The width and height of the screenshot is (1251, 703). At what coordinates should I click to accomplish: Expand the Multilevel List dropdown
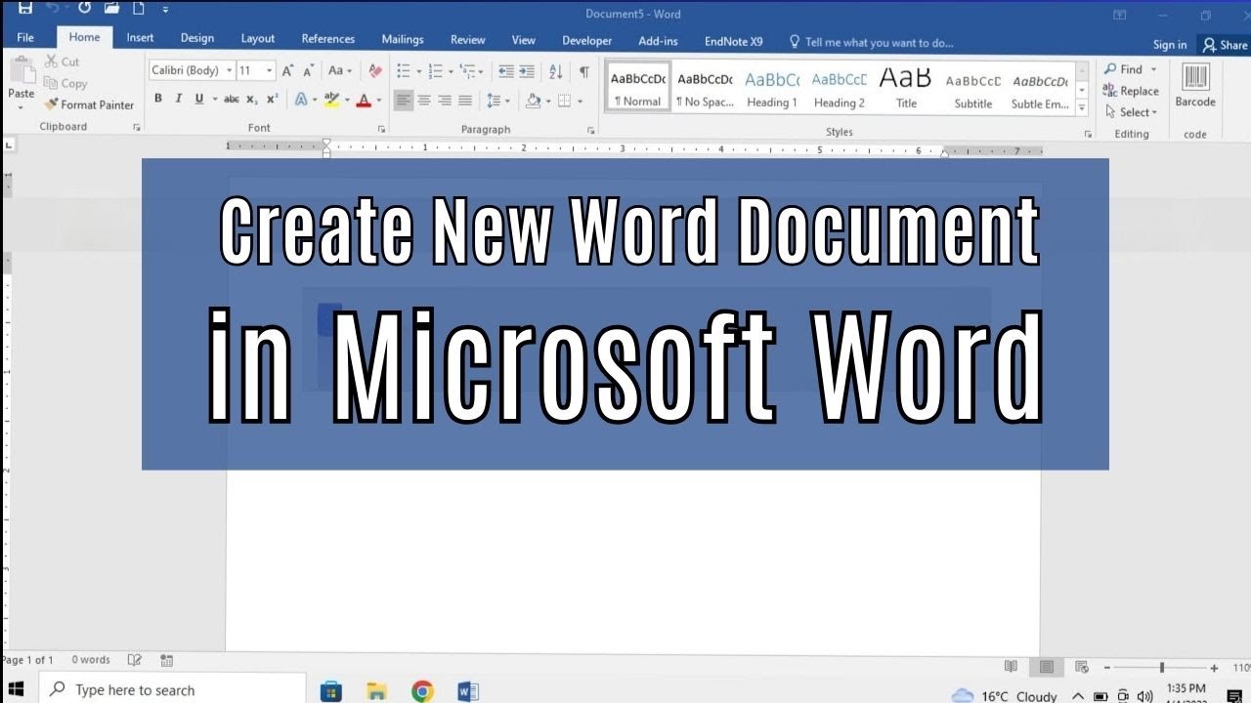coord(482,70)
